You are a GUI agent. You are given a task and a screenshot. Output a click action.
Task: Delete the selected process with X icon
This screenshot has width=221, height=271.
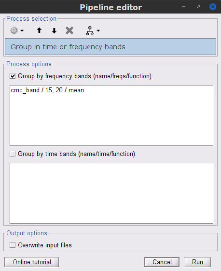coord(69,30)
